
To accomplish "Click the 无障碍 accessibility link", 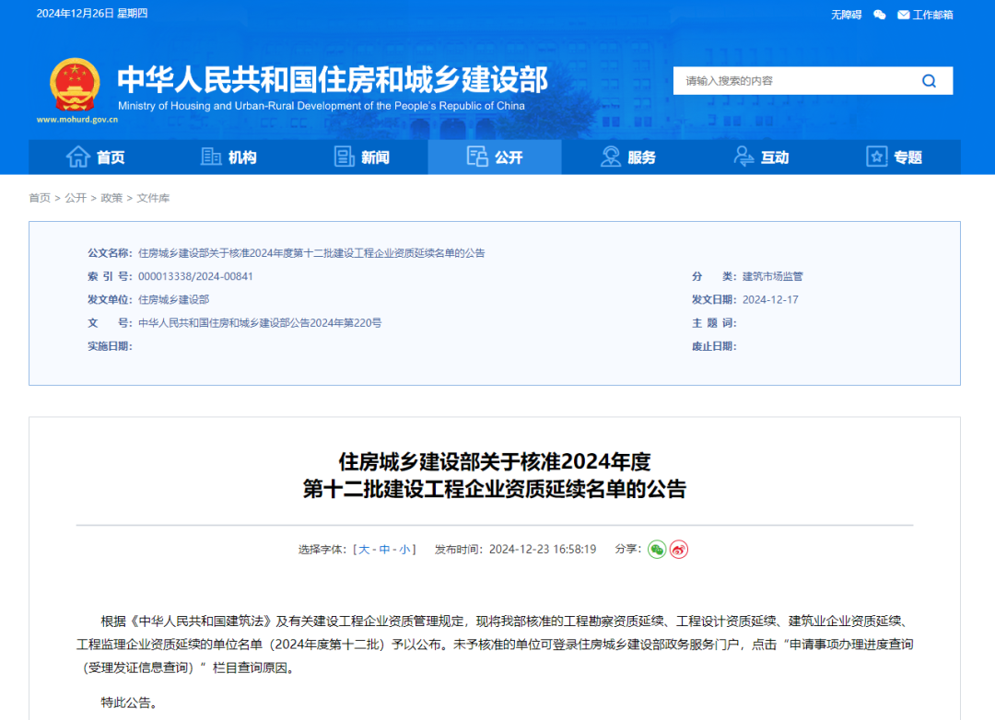I will pyautogui.click(x=846, y=14).
